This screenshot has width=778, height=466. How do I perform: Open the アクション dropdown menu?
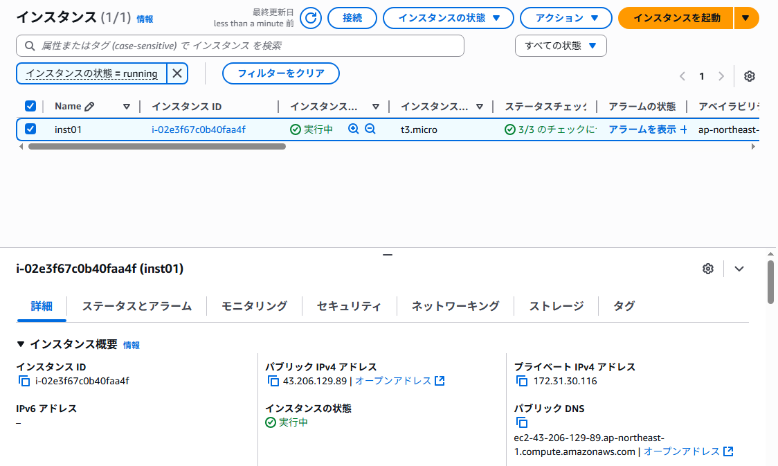566,18
